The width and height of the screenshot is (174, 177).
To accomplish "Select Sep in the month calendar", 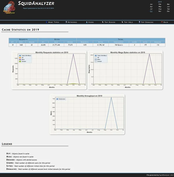I will pyautogui.click(x=168, y=9).
